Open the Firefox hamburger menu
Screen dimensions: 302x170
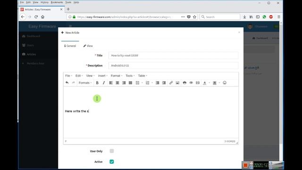point(279,17)
